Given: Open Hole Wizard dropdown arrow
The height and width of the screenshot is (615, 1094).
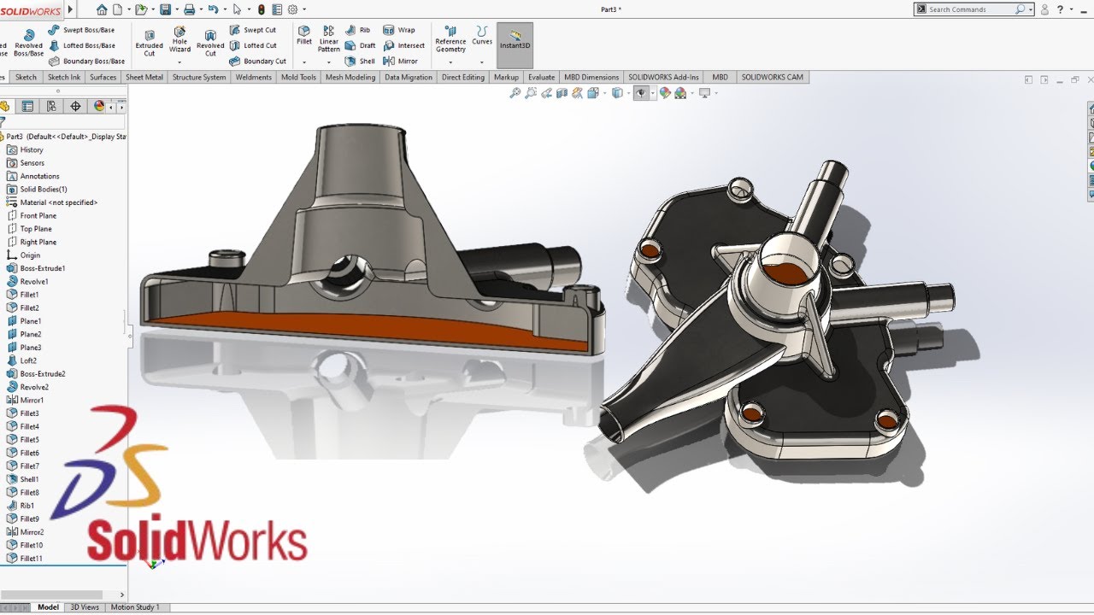Looking at the screenshot, I should [179, 61].
